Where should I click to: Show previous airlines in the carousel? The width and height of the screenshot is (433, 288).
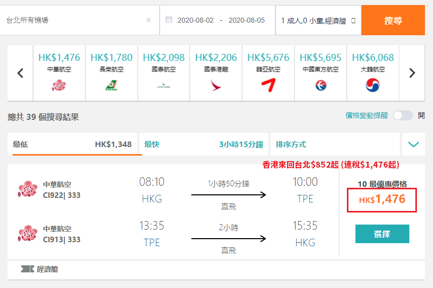(20, 73)
